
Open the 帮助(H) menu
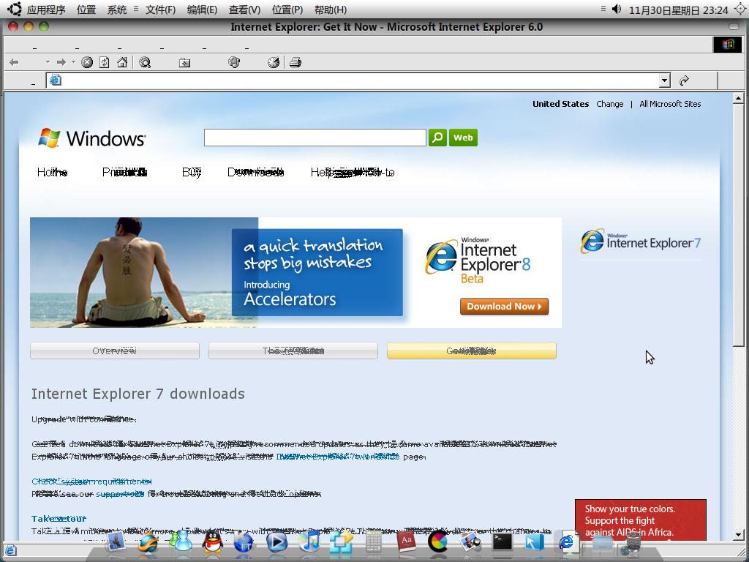330,10
